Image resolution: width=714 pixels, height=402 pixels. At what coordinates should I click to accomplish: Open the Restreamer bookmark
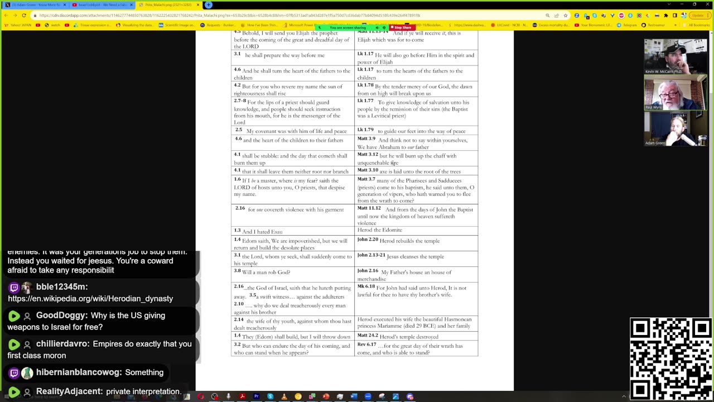[x=653, y=25]
